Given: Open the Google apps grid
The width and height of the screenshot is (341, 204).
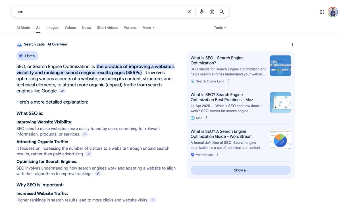Looking at the screenshot, I should (x=321, y=12).
